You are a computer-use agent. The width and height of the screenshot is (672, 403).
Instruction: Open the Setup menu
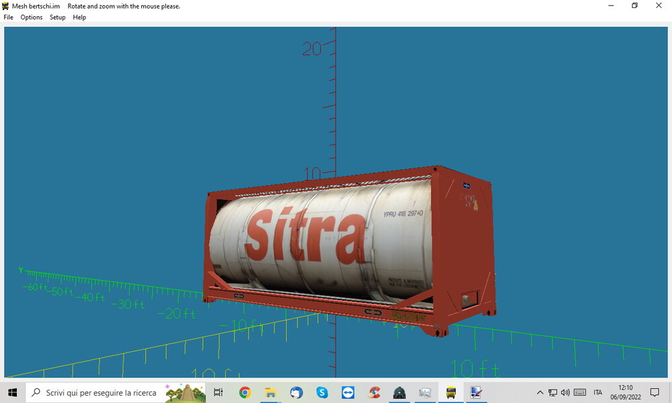click(x=57, y=17)
